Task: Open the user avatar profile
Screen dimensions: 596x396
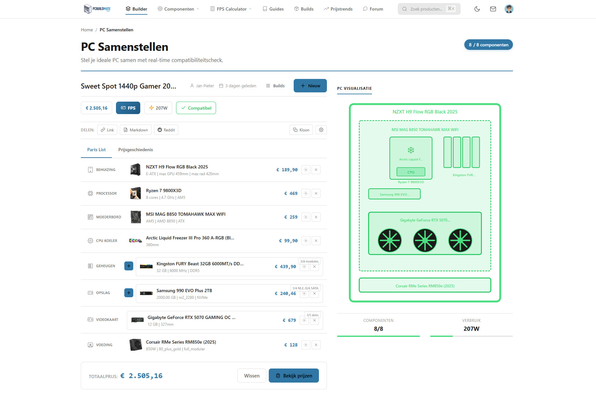Action: (x=509, y=9)
